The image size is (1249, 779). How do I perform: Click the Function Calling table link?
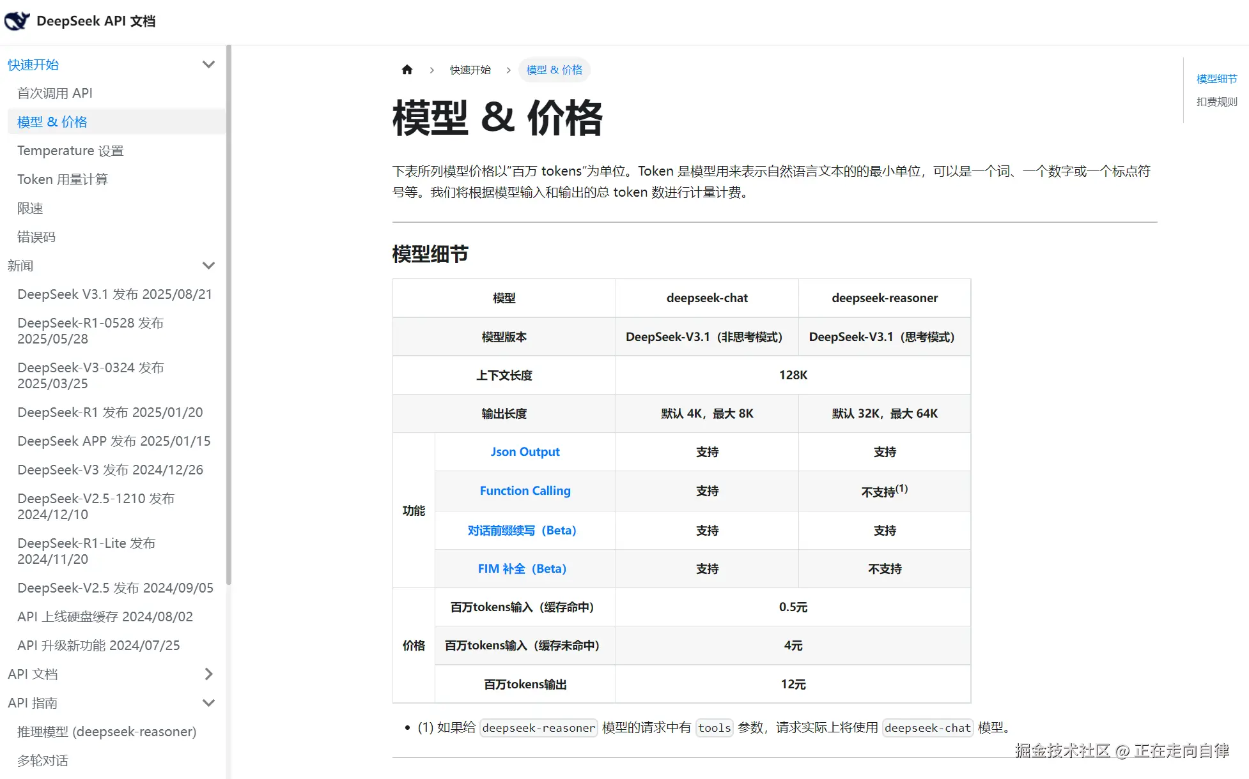click(525, 491)
